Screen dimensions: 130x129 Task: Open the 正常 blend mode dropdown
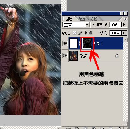tap(87, 25)
